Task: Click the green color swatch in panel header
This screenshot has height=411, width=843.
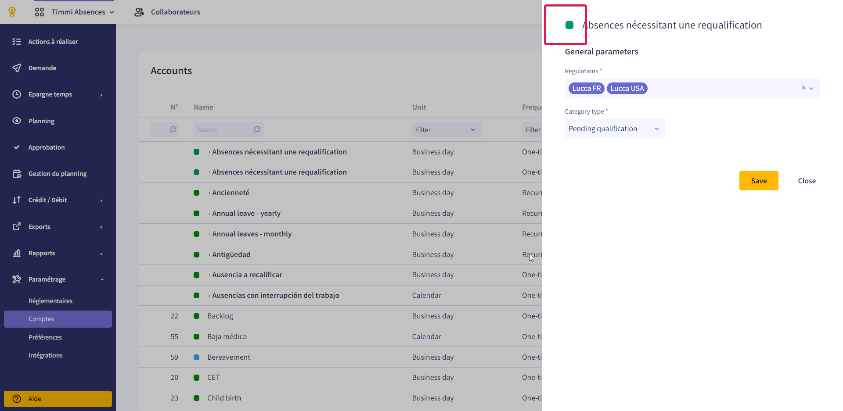Action: 569,25
